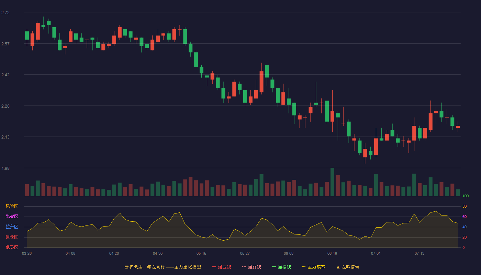The image size is (481, 275).
Task: Click the 低吸区 zone label
Action: click(12, 247)
